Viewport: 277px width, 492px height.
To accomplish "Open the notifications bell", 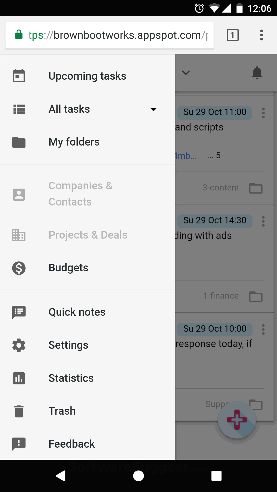I will click(257, 73).
